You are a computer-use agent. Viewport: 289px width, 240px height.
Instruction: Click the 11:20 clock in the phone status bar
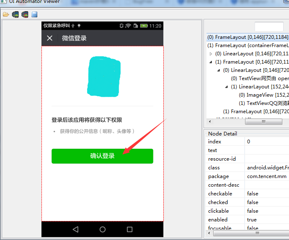coord(155,26)
